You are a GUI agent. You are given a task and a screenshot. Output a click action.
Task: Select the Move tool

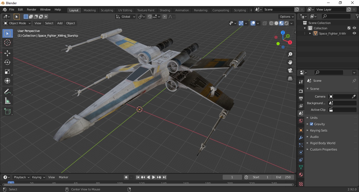[7, 53]
